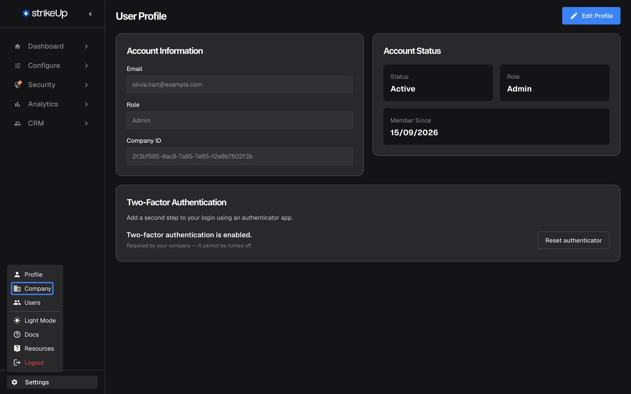The image size is (631, 394).
Task: Open the Profile menu item
Action: click(35, 275)
